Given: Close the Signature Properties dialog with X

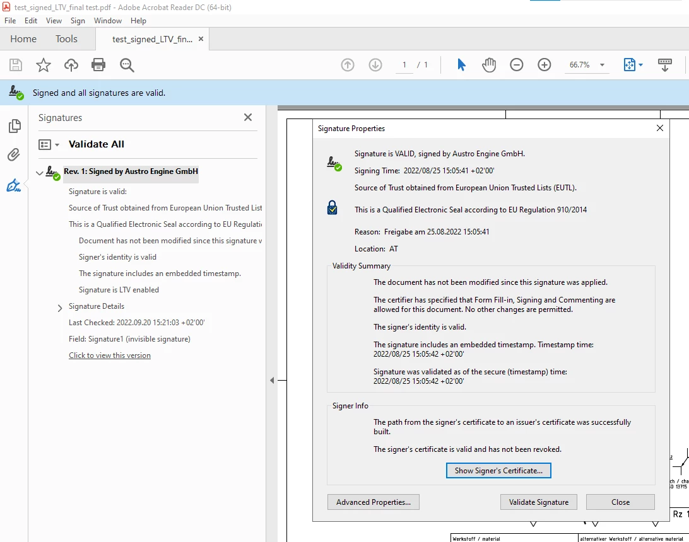Looking at the screenshot, I should tap(659, 128).
